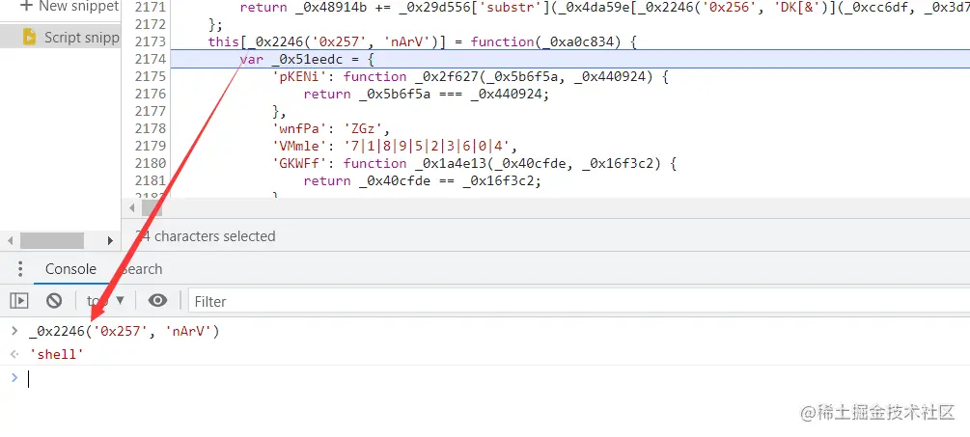Viewport: 970px width, 437px height.
Task: Click function name _0x1a4e13 in code
Action: pyautogui.click(x=451, y=163)
